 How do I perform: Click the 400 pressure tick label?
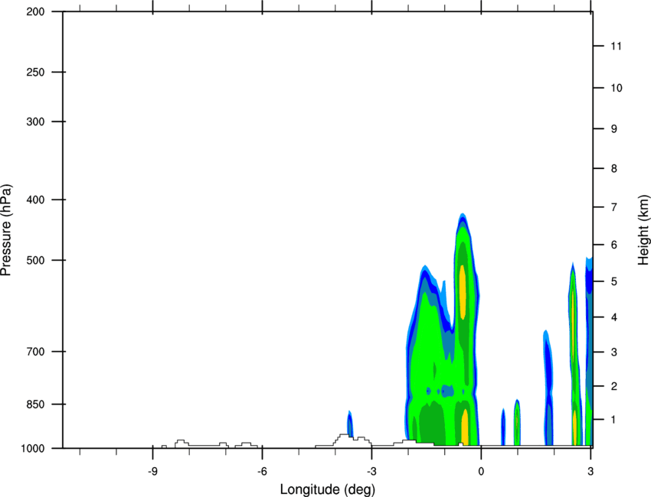click(x=35, y=200)
